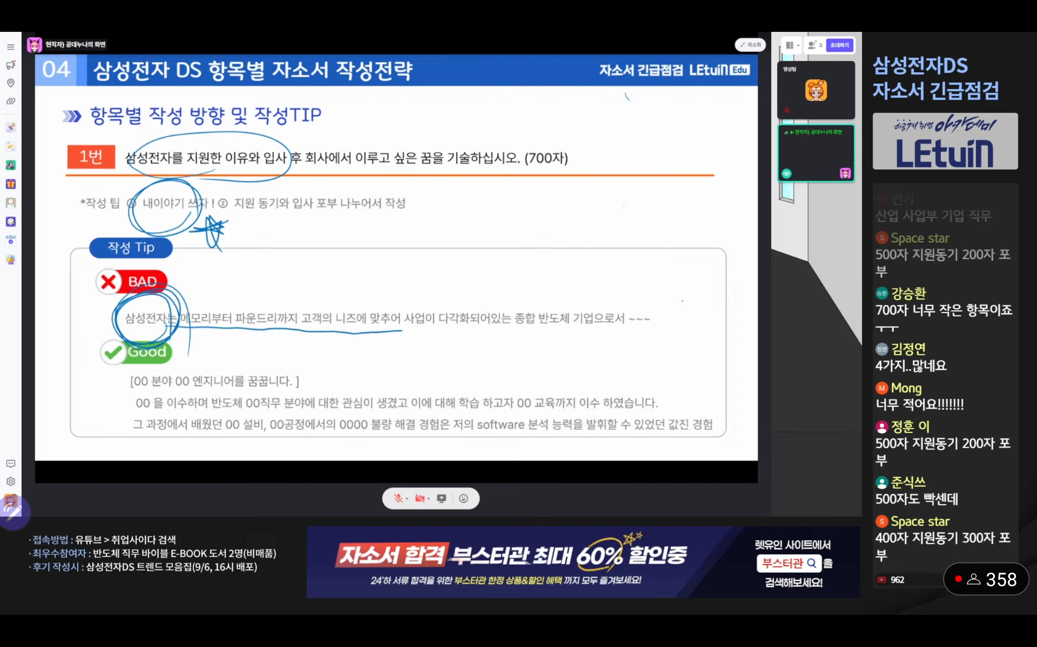Turn on the camera
This screenshot has width=1037, height=647.
420,499
